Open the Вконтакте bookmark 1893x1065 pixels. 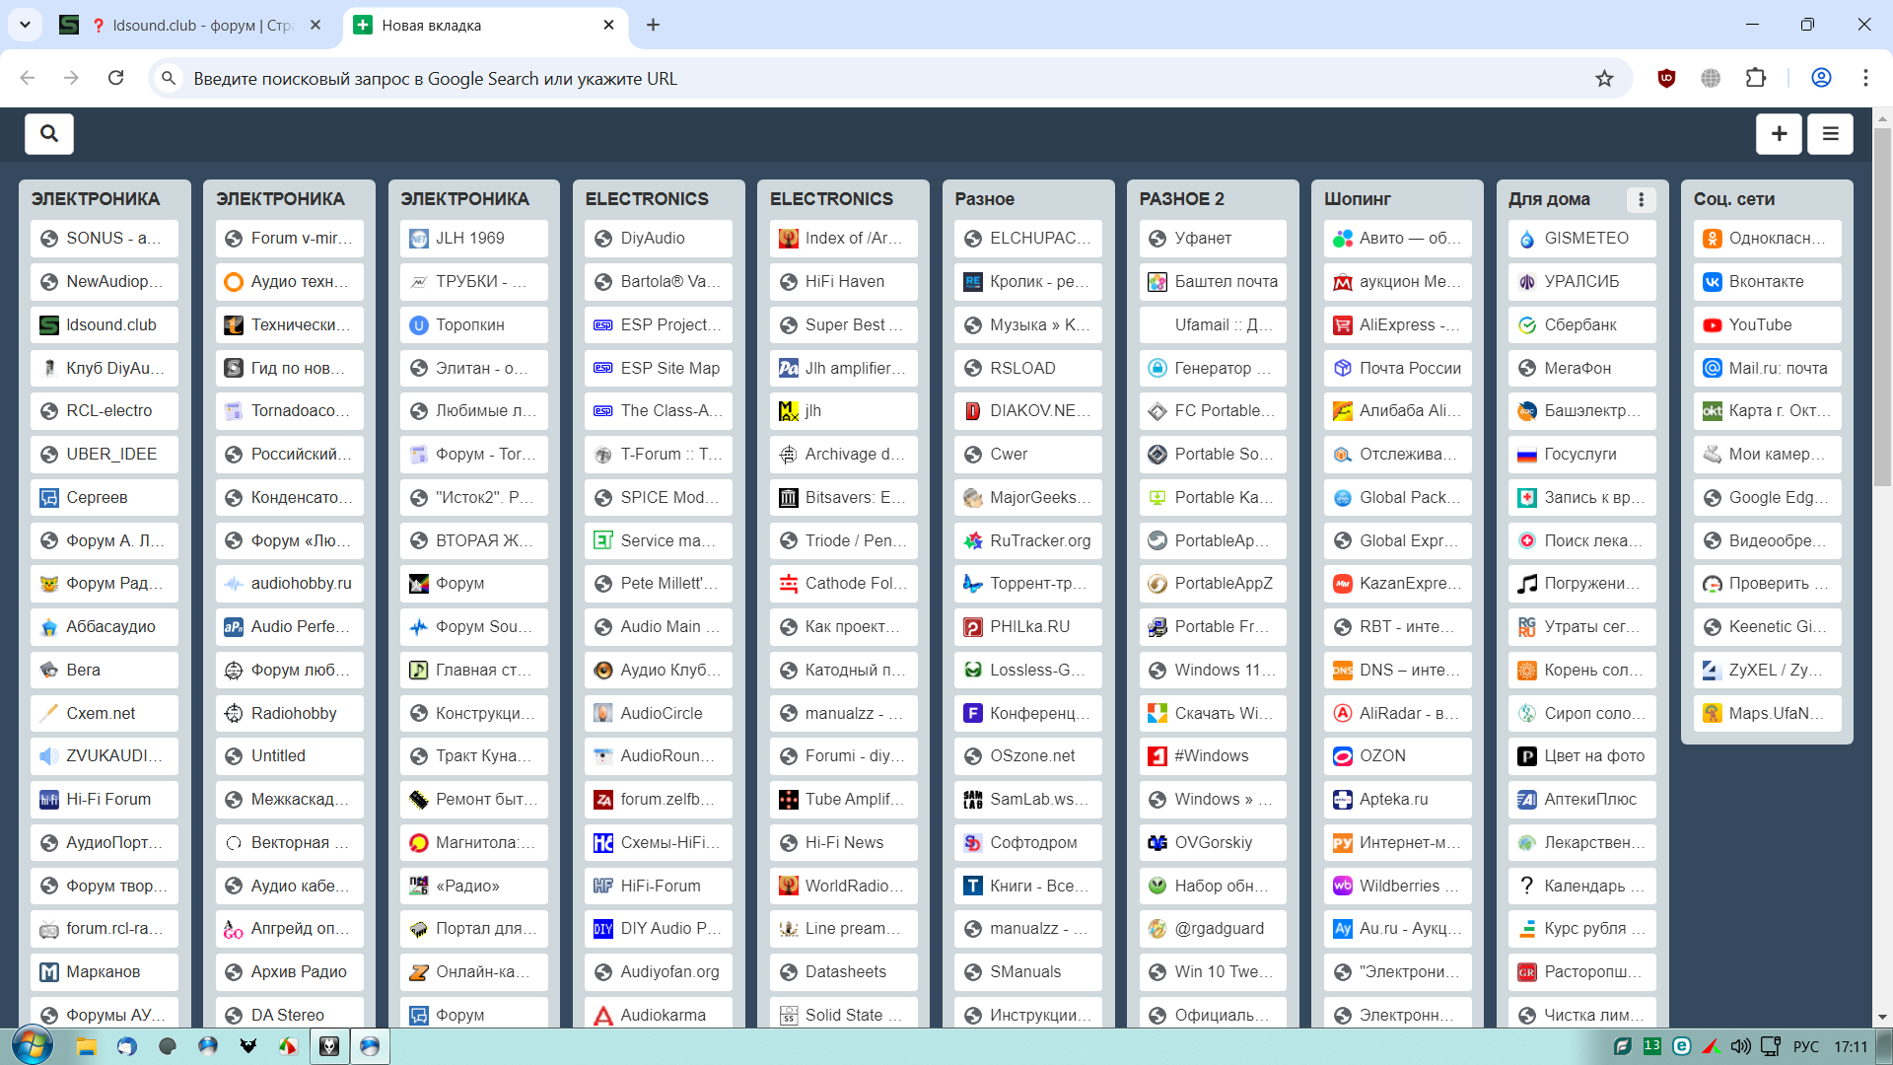pos(1767,282)
